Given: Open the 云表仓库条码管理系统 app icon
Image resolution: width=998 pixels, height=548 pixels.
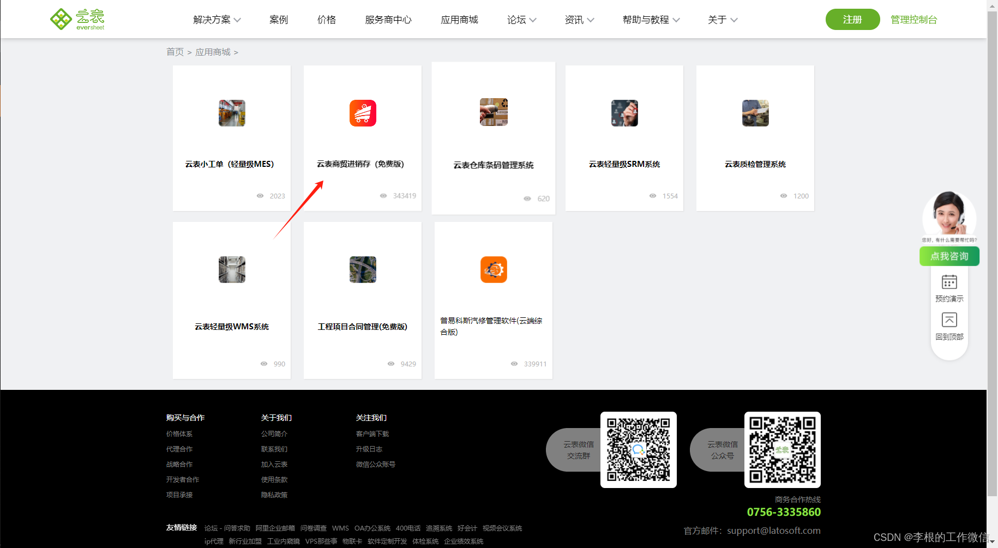Looking at the screenshot, I should point(494,112).
